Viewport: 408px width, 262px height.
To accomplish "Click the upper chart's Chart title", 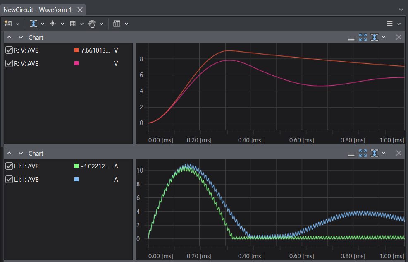I will coord(36,38).
